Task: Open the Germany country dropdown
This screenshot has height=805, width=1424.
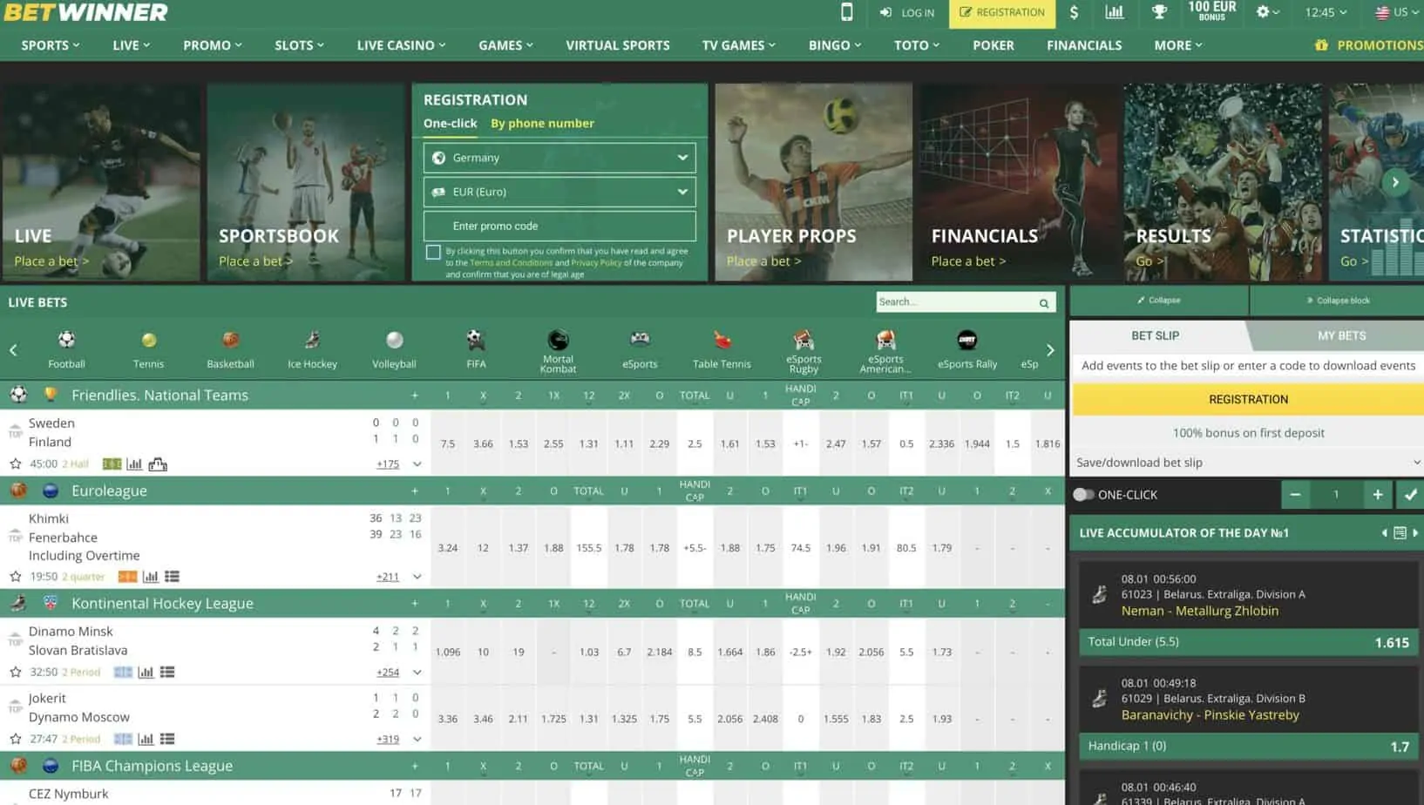Action: click(559, 158)
